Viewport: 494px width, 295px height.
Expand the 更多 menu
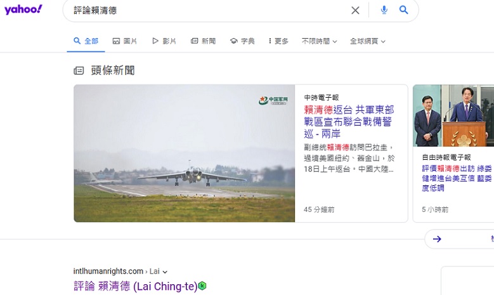[x=278, y=41]
